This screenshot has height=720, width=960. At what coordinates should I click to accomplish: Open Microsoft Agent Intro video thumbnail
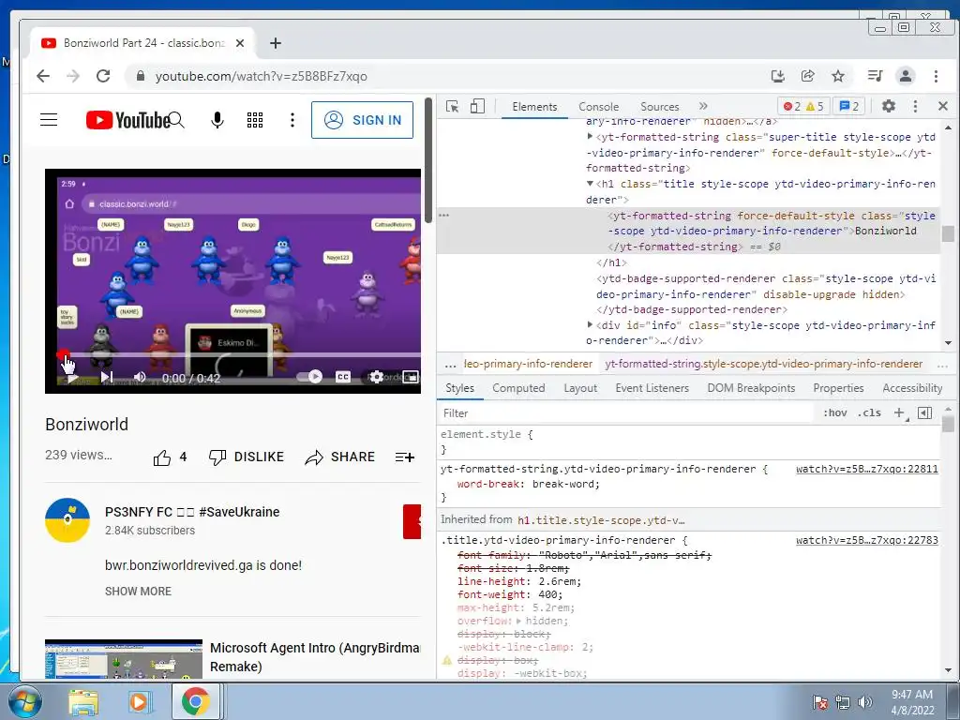point(124,659)
